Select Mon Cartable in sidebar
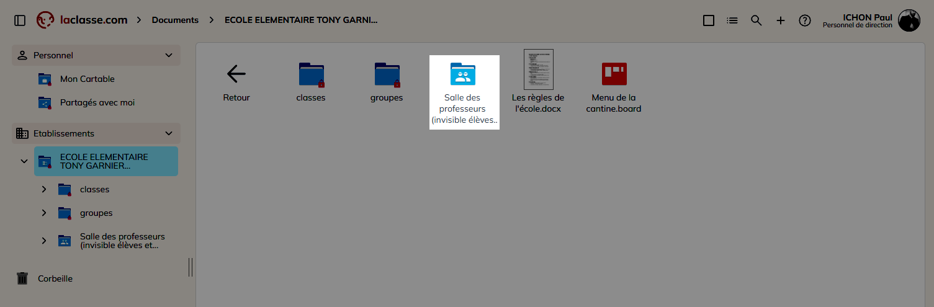This screenshot has width=934, height=307. click(87, 79)
